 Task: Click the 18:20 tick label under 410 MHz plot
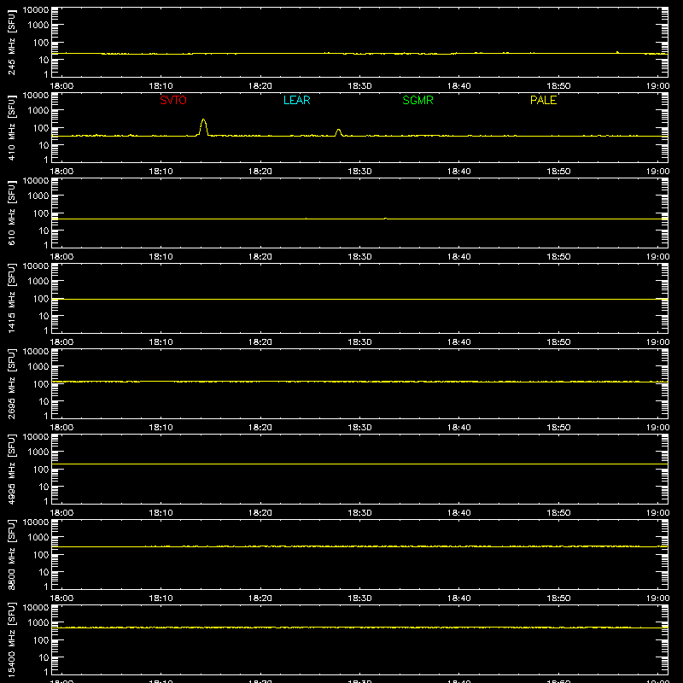[260, 172]
